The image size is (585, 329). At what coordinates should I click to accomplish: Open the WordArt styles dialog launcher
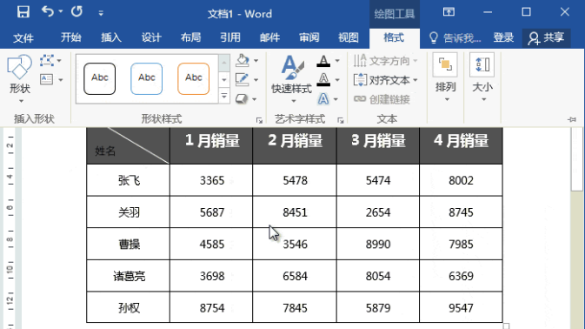tap(340, 120)
